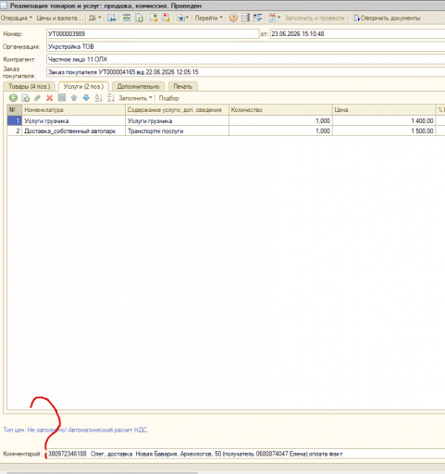Move row up with blue arrow
This screenshot has height=474, width=445.
click(74, 98)
